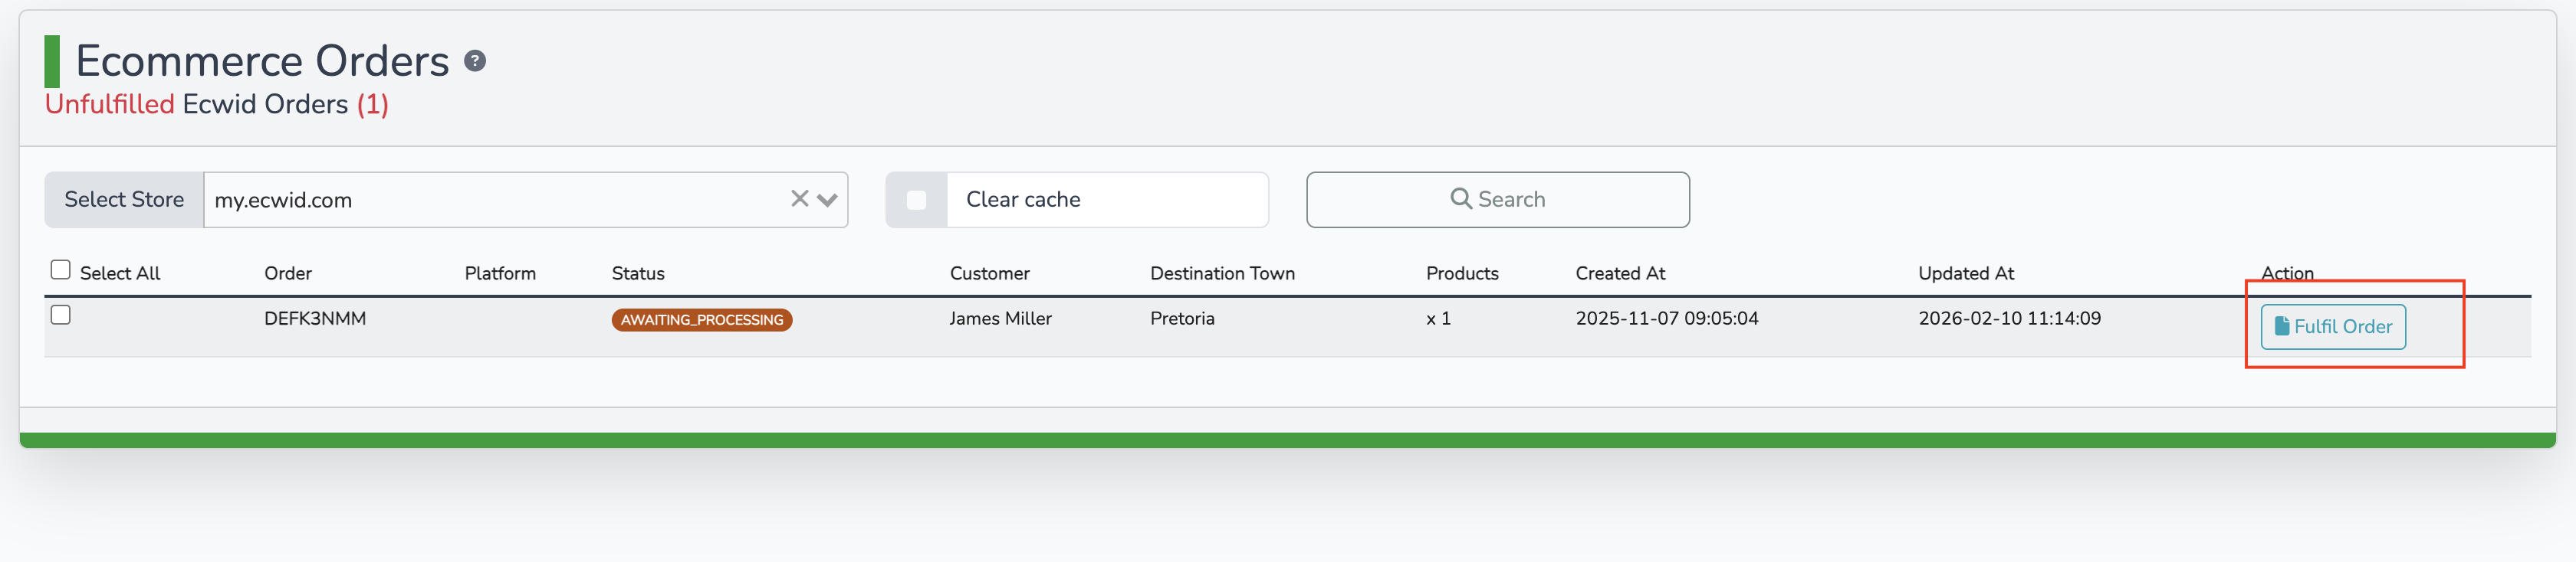Click order number DEFK3NMM
The image size is (2576, 562).
click(315, 319)
